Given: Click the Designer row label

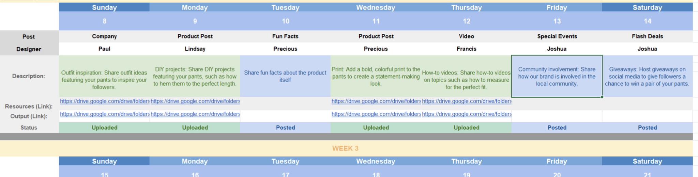Looking at the screenshot, I should (x=29, y=49).
